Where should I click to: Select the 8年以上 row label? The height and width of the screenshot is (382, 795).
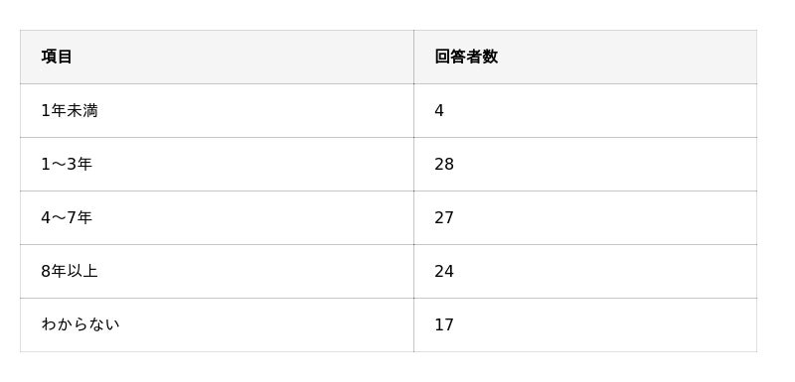[70, 271]
